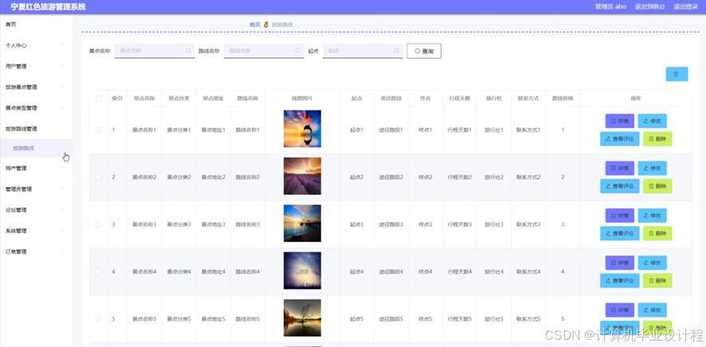Expand the 景点类型管理 sidebar menu
Screen dimensions: 706x347
[36, 108]
